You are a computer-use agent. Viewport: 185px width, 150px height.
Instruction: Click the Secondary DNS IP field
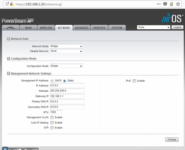[67, 107]
